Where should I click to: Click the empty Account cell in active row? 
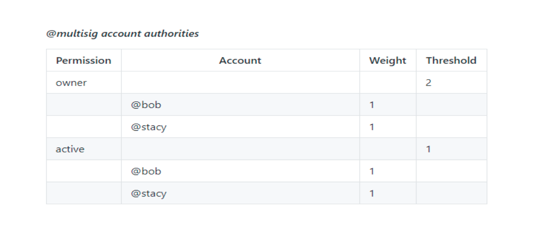(x=240, y=149)
